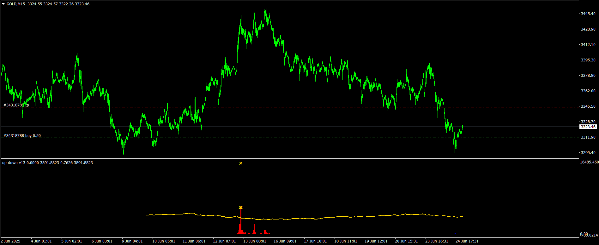
Task: Click the '9 Jun 04:01' time label
Action: 132,241
